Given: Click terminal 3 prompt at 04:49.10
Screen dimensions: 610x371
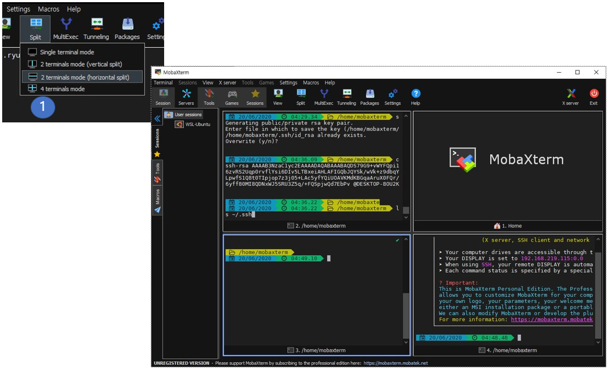Looking at the screenshot, I should click(x=274, y=258).
